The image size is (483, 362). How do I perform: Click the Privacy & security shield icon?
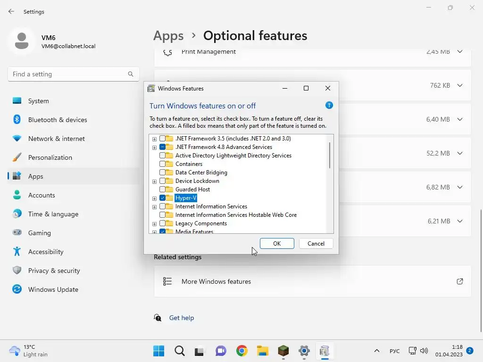pyautogui.click(x=17, y=270)
